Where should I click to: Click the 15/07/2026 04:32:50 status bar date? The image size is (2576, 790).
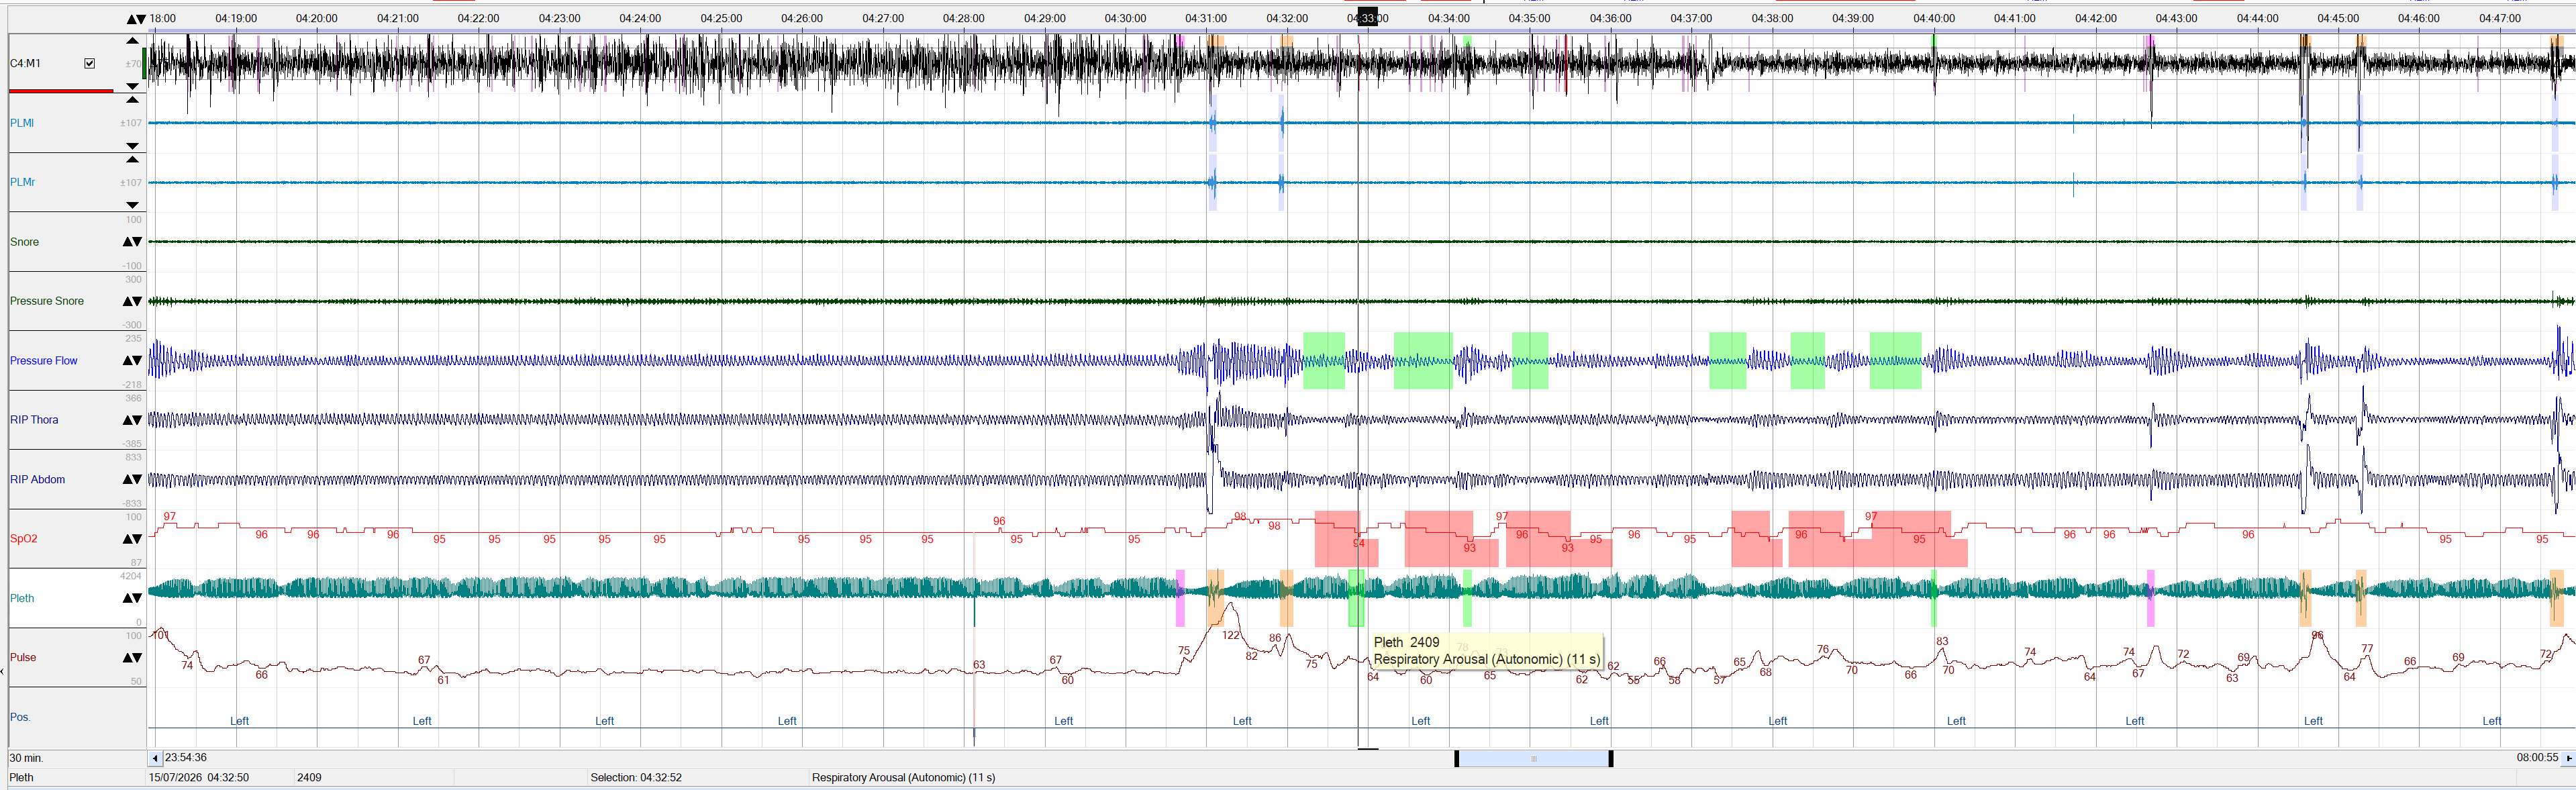tap(199, 777)
